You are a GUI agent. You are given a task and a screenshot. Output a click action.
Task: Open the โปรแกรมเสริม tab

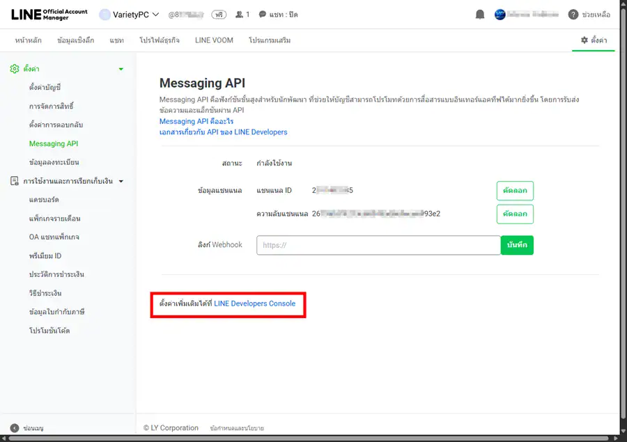click(270, 40)
